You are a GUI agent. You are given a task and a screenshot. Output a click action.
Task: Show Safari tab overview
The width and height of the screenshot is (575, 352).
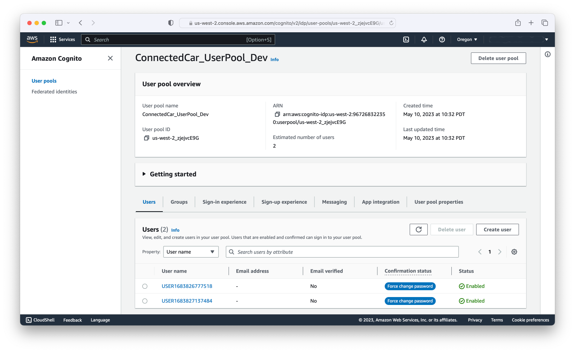click(545, 23)
